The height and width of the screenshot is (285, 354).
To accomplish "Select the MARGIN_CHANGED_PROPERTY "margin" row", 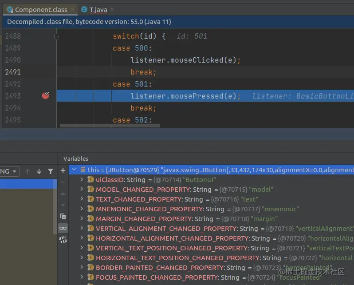I will (x=211, y=219).
